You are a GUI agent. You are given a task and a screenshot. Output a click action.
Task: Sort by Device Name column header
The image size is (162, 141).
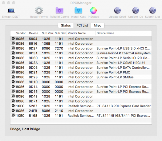pyautogui.click(x=105, y=33)
